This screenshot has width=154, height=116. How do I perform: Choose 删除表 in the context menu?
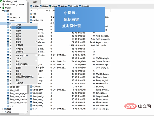click(x=25, y=33)
